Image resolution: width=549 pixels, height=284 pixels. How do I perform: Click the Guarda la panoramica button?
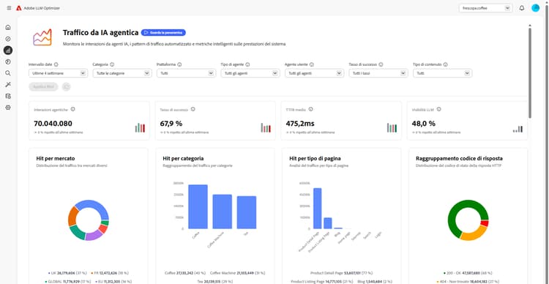pyautogui.click(x=163, y=32)
